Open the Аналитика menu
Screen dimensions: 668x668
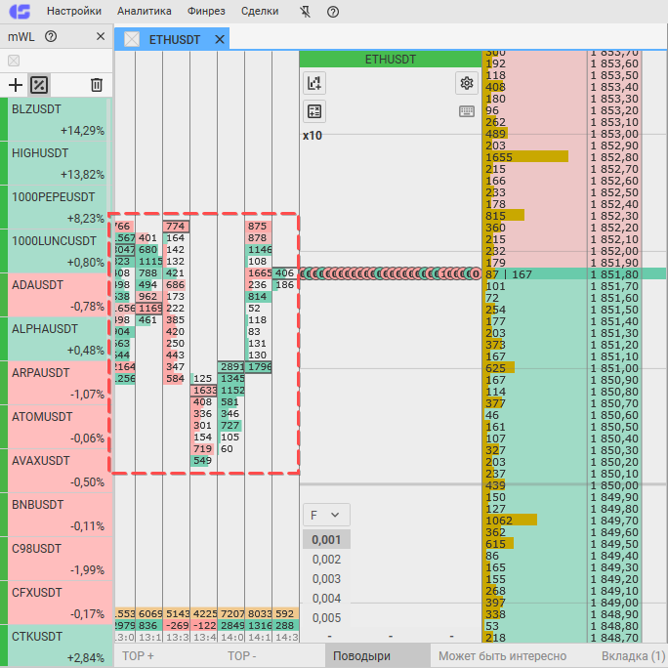pos(145,11)
